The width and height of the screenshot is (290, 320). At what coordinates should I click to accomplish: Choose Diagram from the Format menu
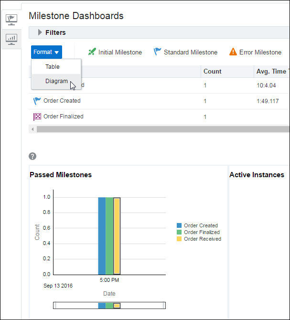(56, 81)
